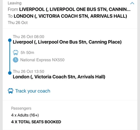Click the Leaving label at the top
The height and width of the screenshot is (130, 140).
[15, 3]
